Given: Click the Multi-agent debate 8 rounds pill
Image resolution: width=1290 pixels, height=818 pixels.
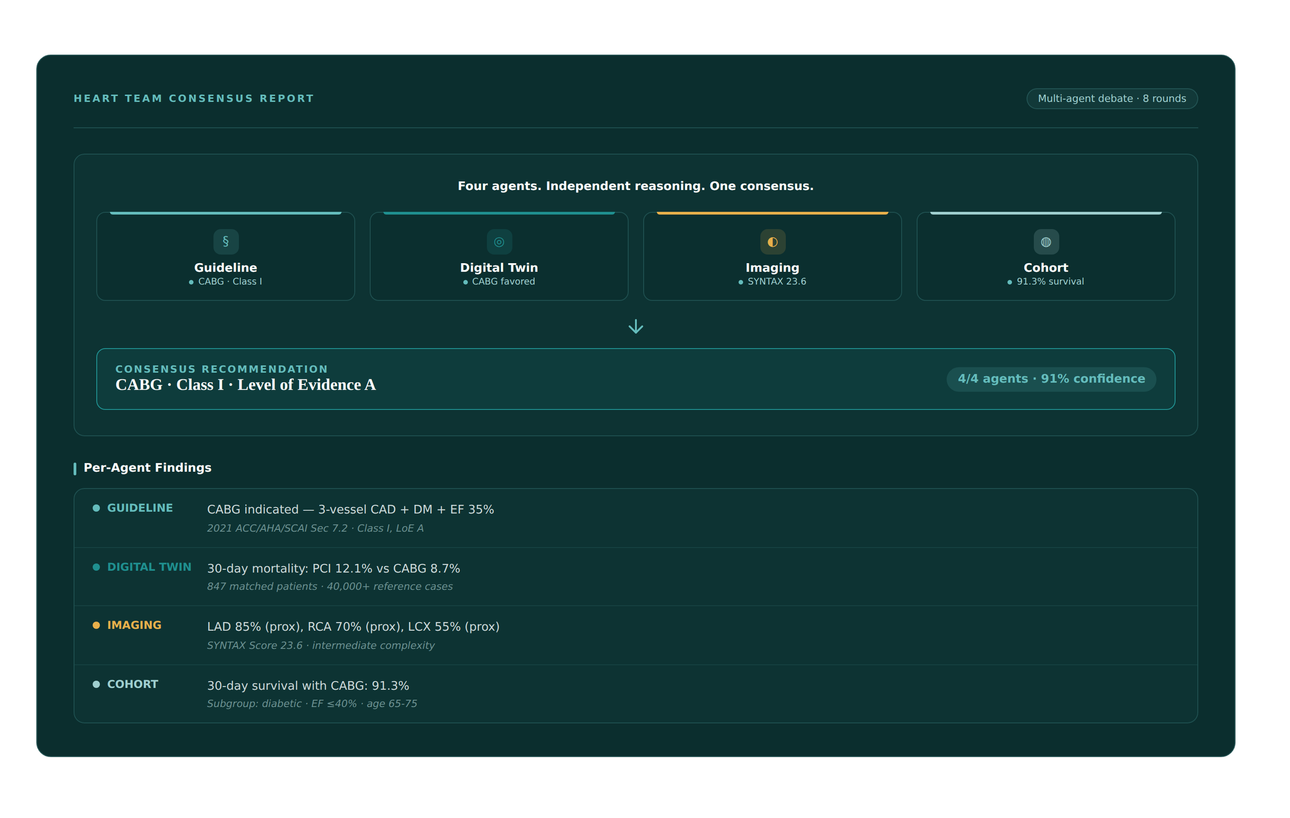Looking at the screenshot, I should 1111,99.
